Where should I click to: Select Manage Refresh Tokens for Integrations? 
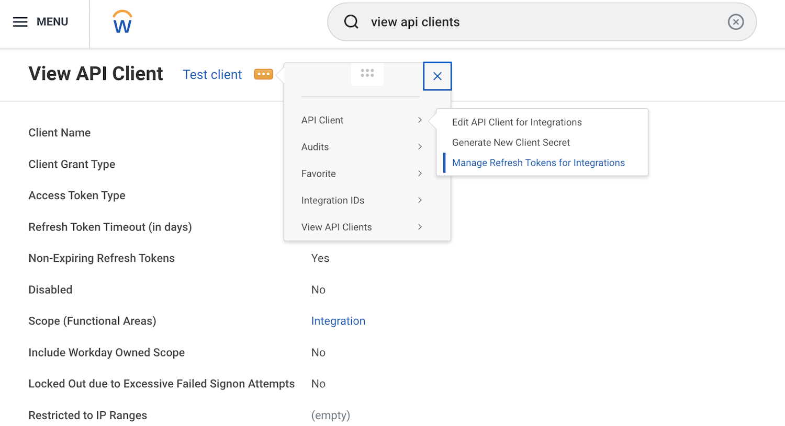tap(538, 163)
